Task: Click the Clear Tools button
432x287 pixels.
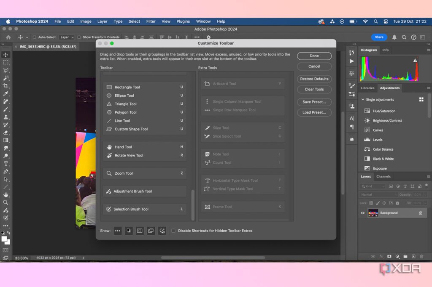Action: 314,89
